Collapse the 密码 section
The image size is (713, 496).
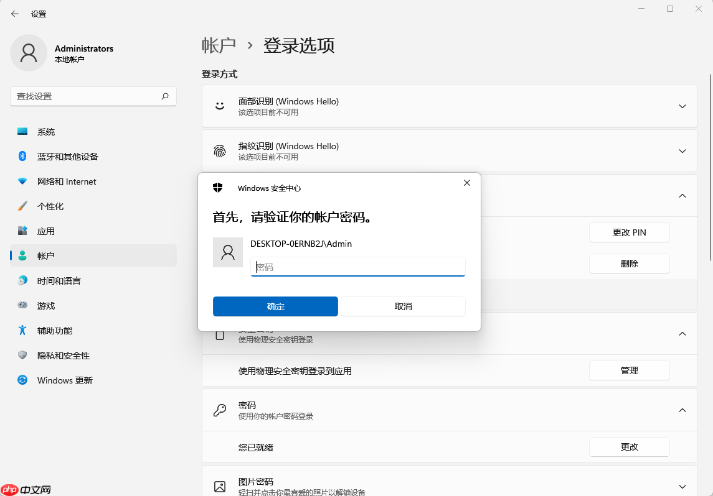[682, 410]
